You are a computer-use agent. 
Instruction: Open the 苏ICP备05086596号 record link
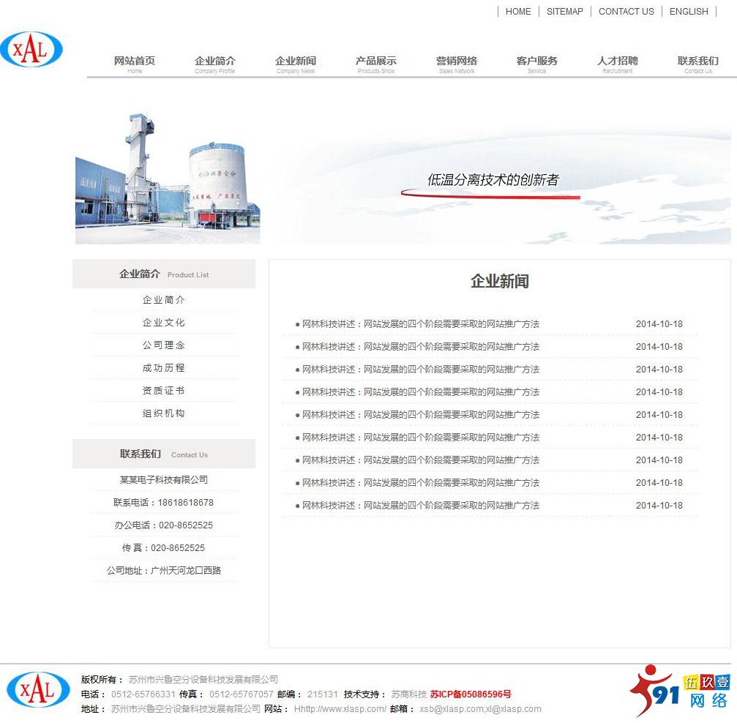click(x=472, y=694)
